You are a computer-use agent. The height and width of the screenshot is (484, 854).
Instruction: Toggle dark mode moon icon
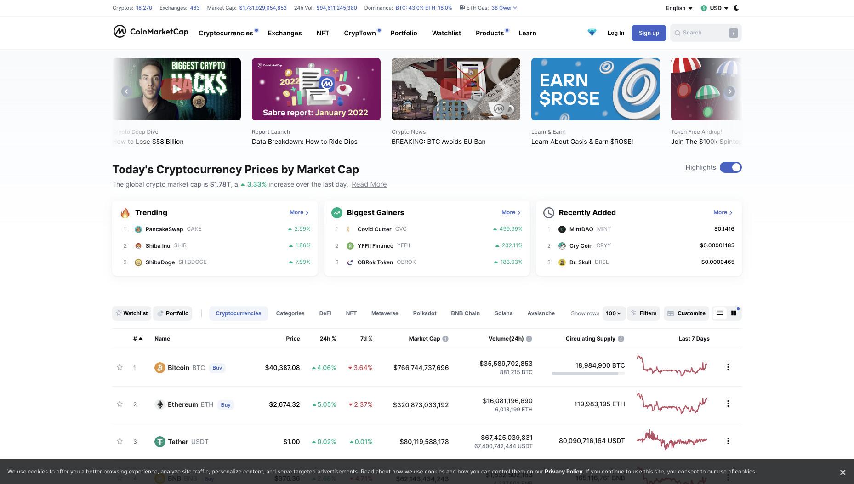pyautogui.click(x=736, y=8)
